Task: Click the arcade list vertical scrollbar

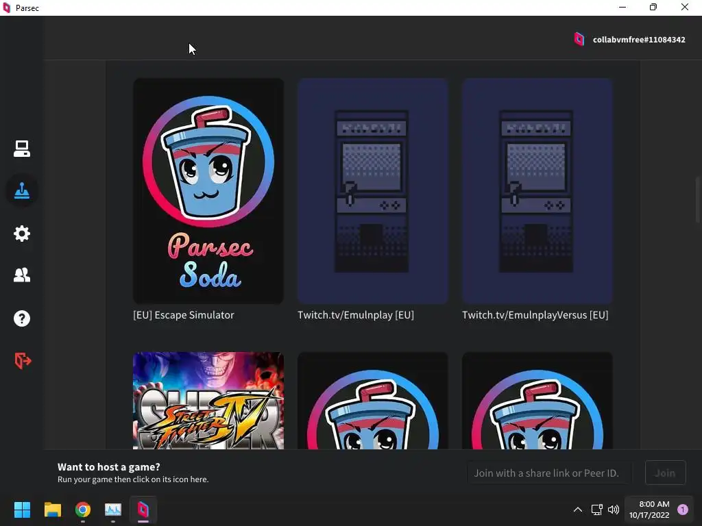Action: (698, 200)
